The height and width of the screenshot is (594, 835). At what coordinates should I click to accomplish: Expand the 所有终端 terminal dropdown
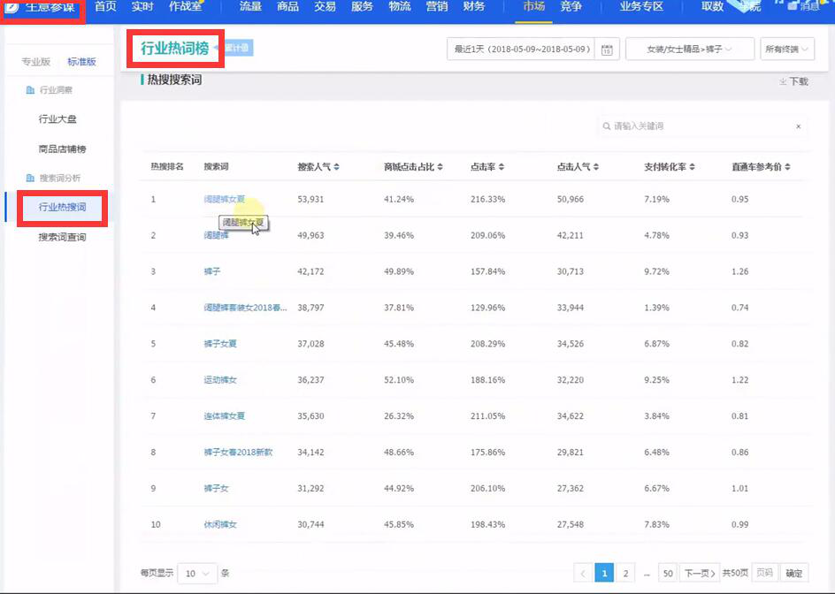pyautogui.click(x=787, y=49)
